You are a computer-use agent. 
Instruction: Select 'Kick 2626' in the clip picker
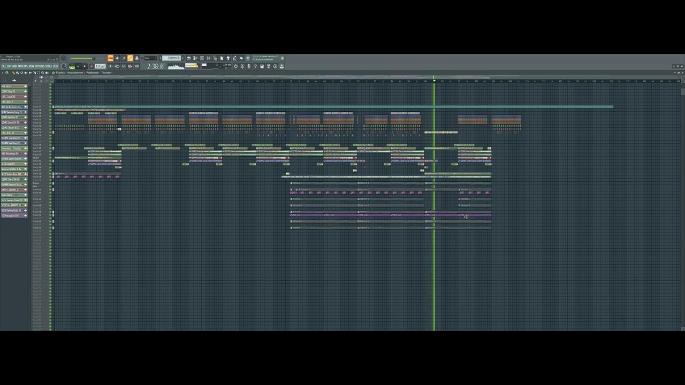14,86
